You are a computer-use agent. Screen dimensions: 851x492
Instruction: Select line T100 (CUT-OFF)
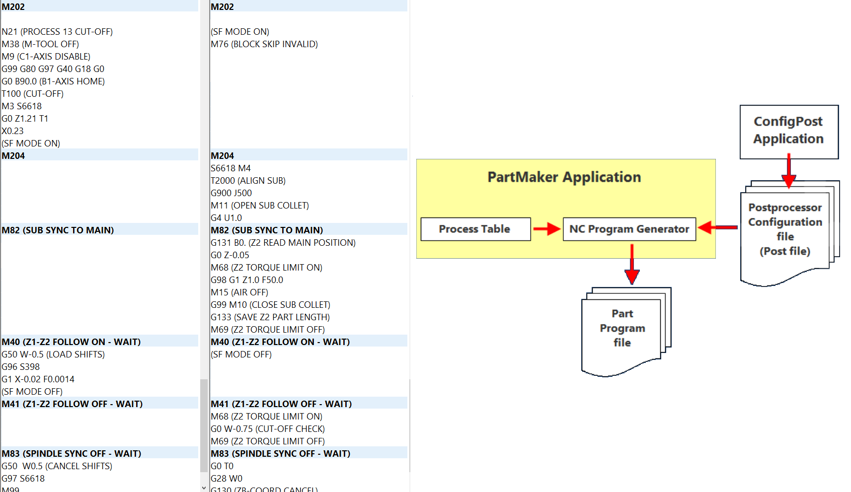tap(33, 94)
